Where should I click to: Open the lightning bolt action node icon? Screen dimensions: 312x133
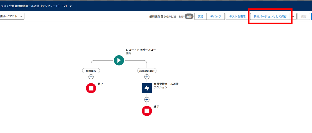coord(147,88)
